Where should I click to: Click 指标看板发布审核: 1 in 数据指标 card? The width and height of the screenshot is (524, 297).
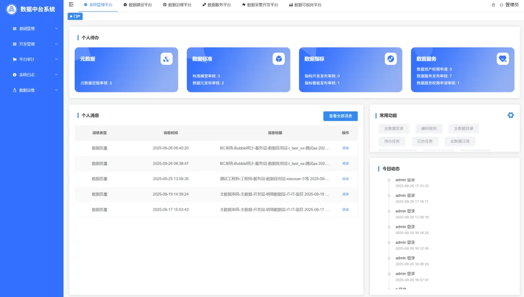[x=322, y=83]
